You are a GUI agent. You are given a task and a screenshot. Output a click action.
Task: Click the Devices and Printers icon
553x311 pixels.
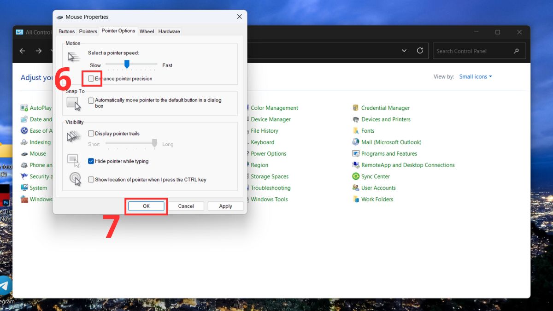coord(355,119)
